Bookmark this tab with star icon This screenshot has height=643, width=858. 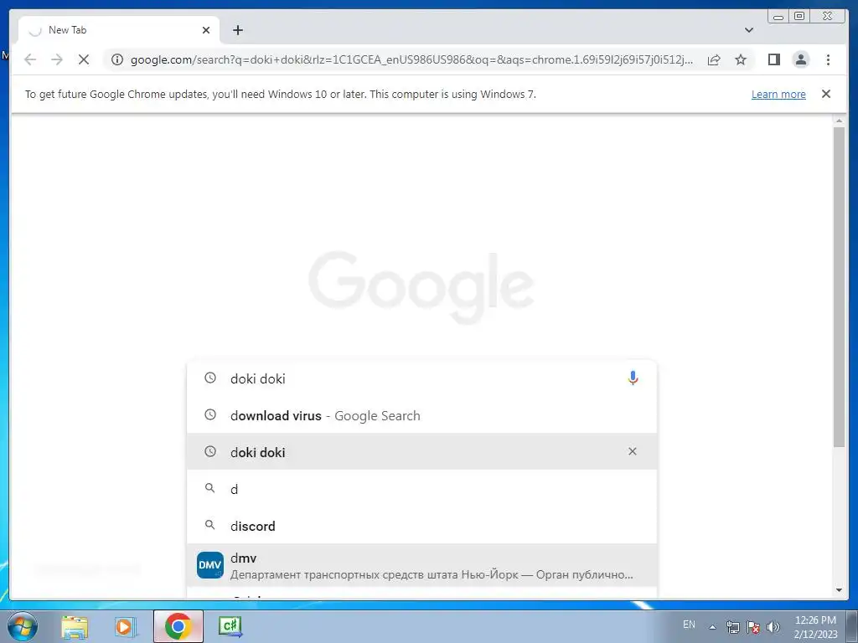(741, 59)
